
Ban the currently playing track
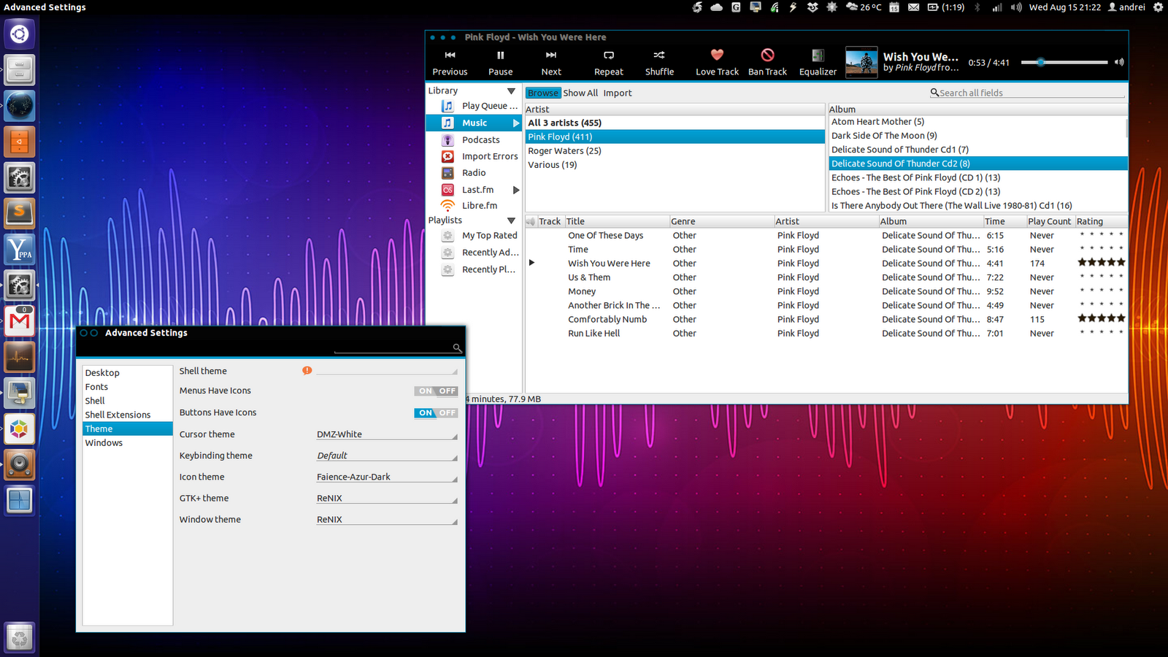click(x=767, y=60)
